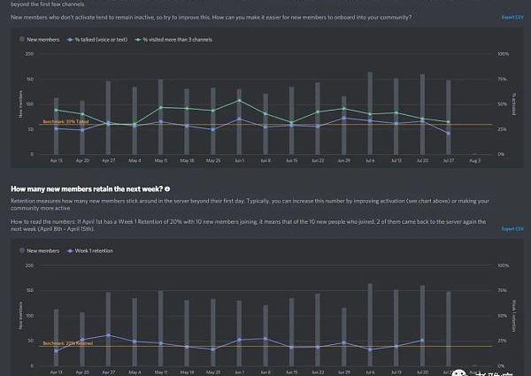This screenshot has height=376, width=531.
Task: Export the retention chart as CSV
Action: coord(512,229)
